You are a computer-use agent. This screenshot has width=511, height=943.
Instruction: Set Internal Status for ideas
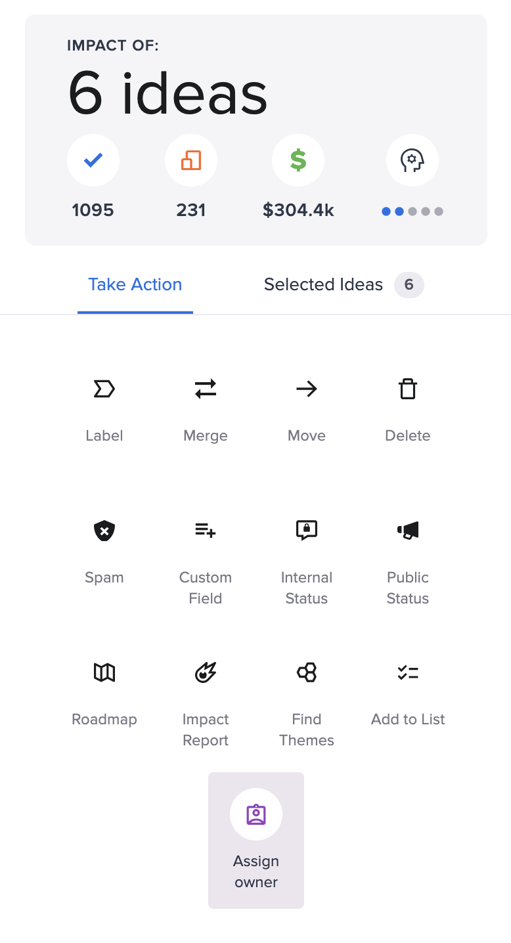(307, 531)
